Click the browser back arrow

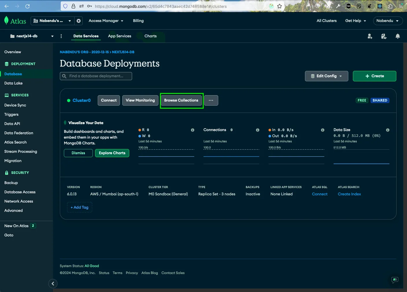(7, 6)
